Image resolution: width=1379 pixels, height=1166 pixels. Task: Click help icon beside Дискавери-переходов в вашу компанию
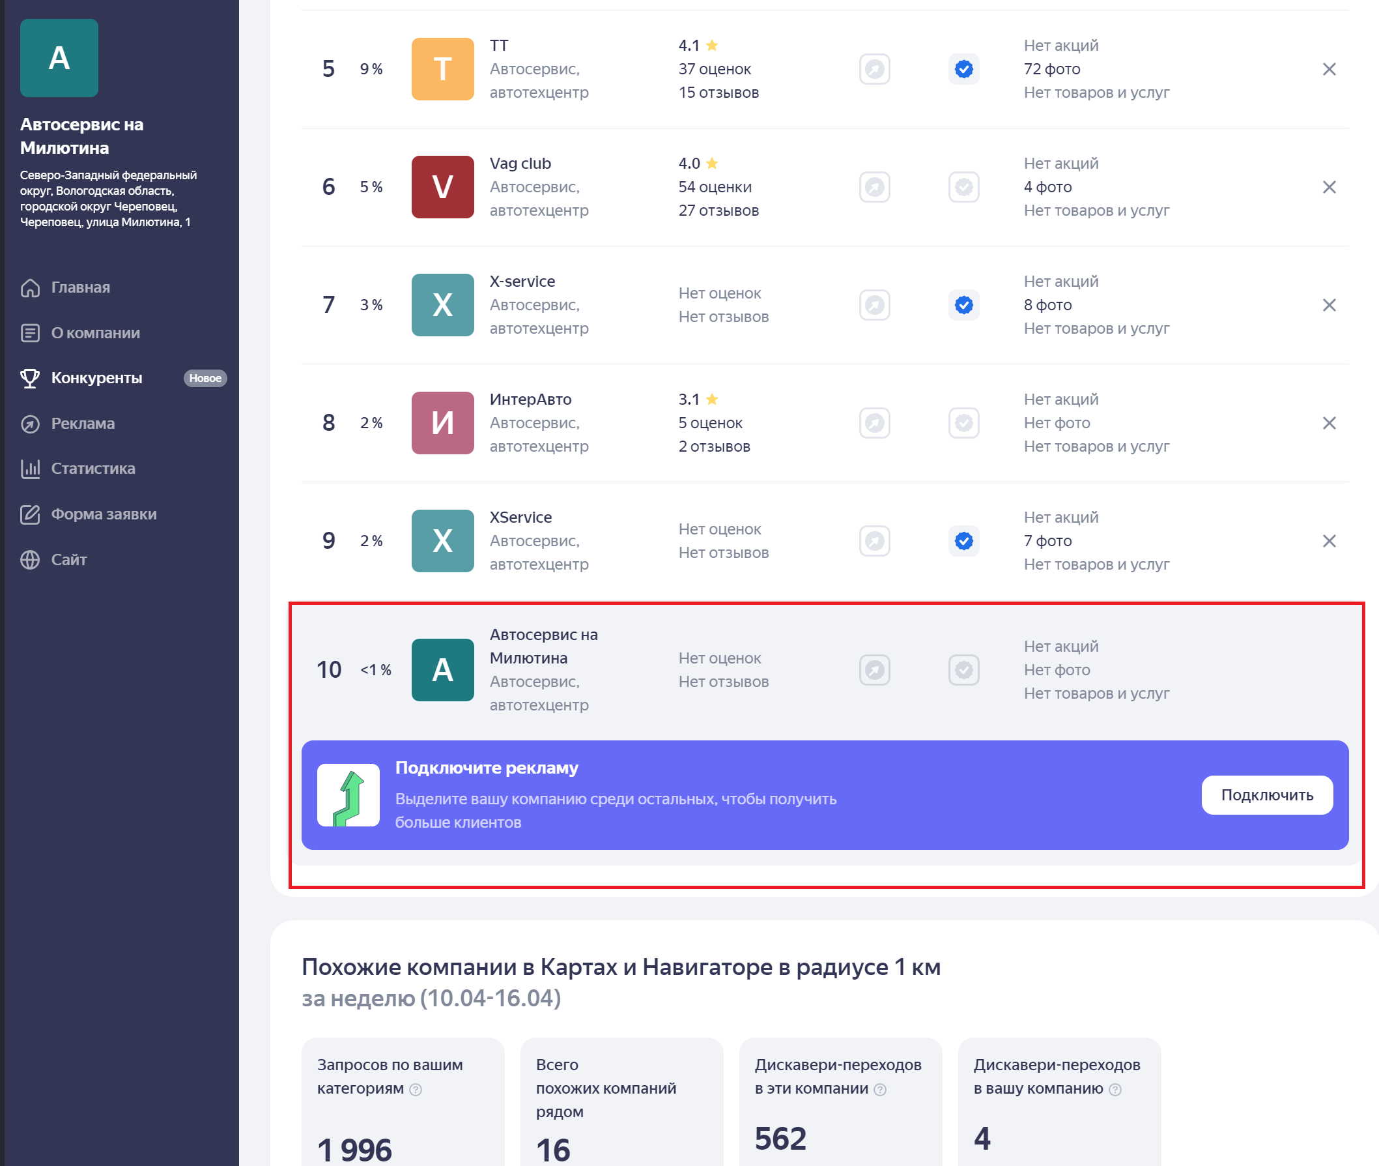[x=1115, y=1089]
